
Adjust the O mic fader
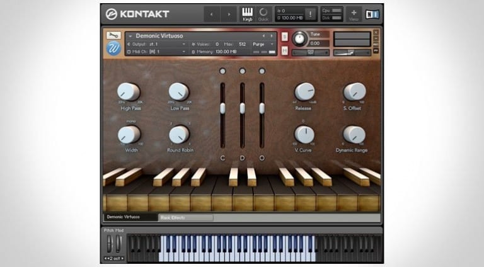(x=262, y=108)
